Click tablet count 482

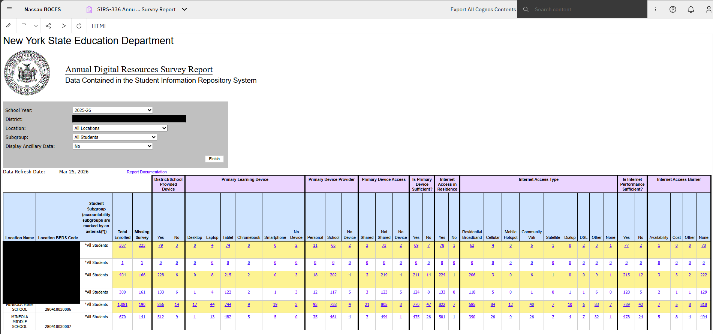pyautogui.click(x=228, y=317)
